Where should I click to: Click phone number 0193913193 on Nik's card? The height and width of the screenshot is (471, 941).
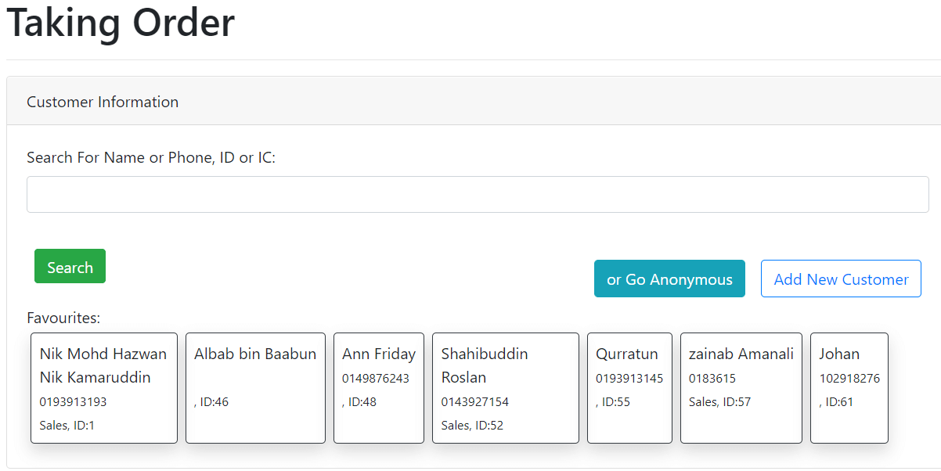pos(73,402)
